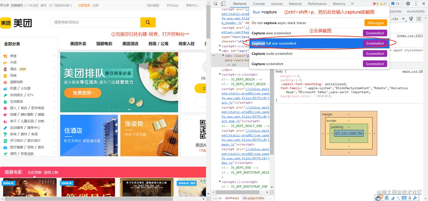Click the 结婚 diamond category icon
Viewport: 428px width, 201px height.
click(x=5, y=115)
